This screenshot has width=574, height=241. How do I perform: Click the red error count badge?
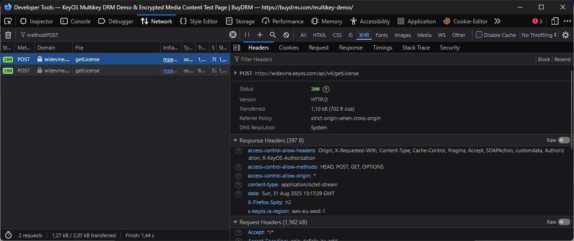click(x=537, y=21)
